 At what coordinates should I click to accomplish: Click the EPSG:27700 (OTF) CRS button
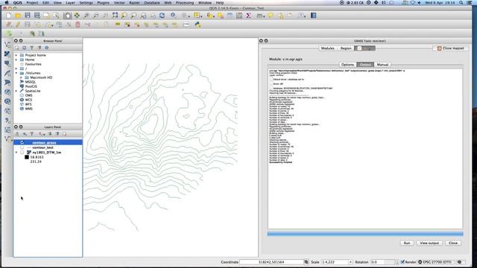click(436, 262)
